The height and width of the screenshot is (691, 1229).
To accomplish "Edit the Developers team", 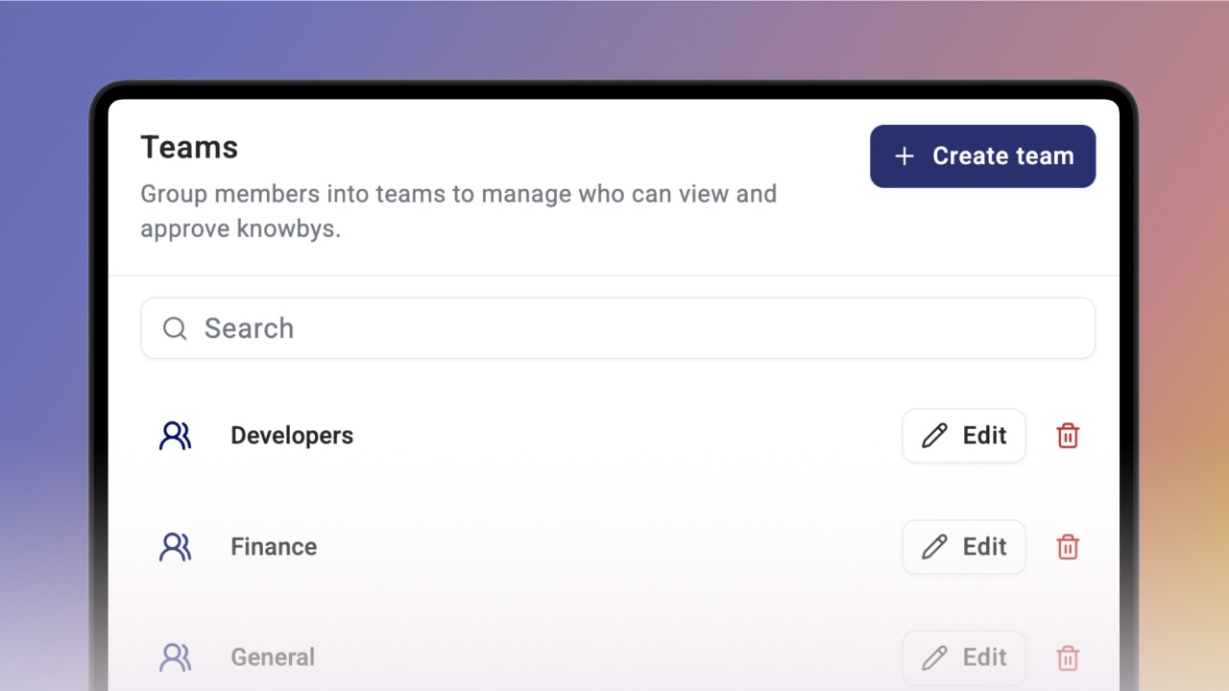I will pos(964,436).
